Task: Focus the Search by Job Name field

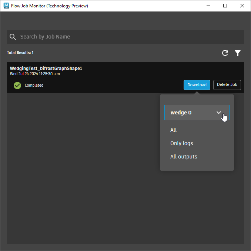Action: pos(125,37)
